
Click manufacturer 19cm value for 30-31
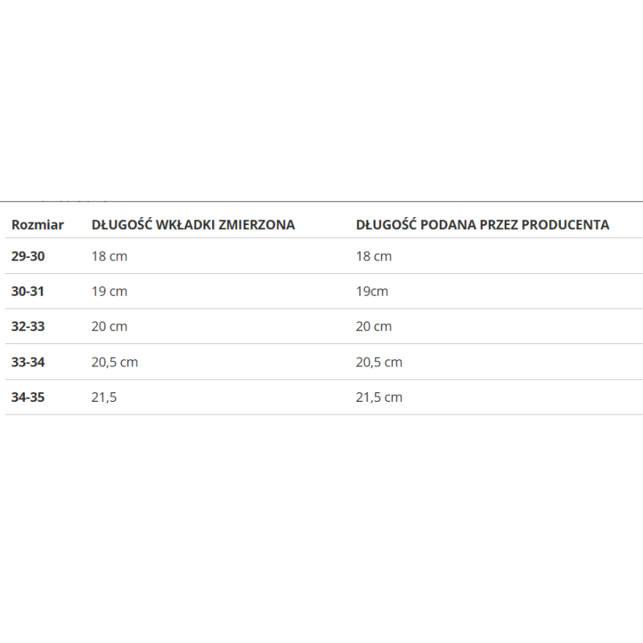pos(372,292)
